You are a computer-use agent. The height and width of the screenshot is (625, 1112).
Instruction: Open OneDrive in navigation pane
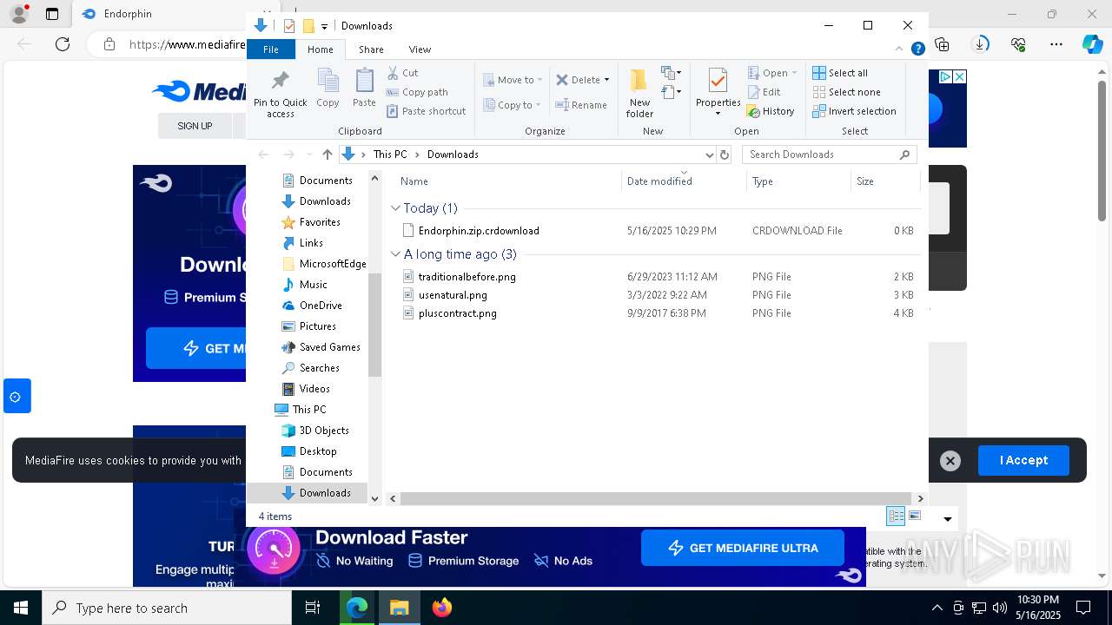[x=321, y=306]
